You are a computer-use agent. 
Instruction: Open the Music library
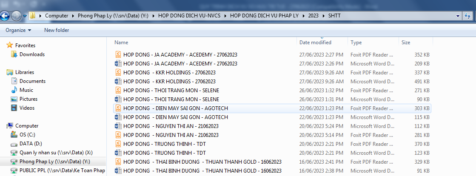click(x=26, y=90)
